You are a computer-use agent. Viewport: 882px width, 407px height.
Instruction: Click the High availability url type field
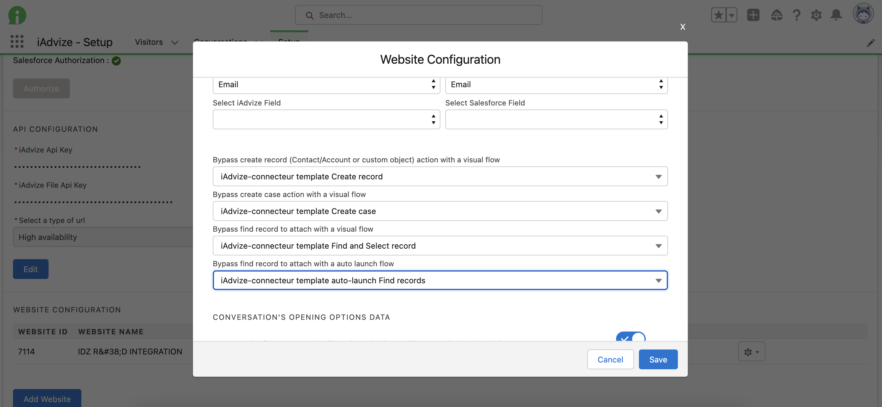[x=103, y=237]
